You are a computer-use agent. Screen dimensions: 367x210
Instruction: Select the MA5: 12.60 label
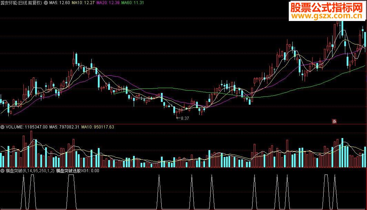coord(60,3)
